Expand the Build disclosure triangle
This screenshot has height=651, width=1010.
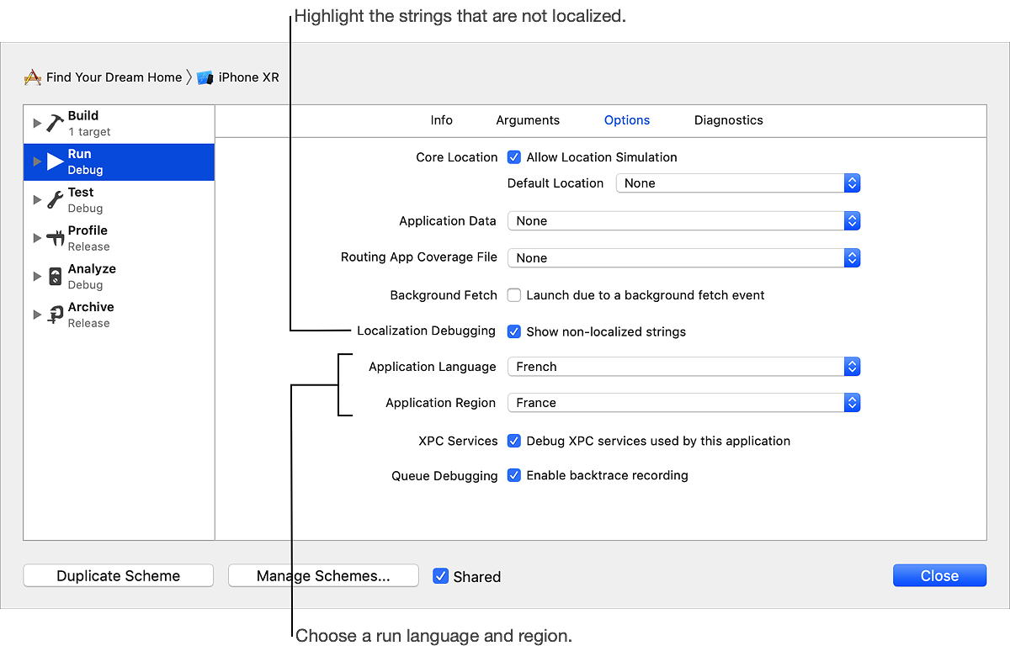coord(36,124)
